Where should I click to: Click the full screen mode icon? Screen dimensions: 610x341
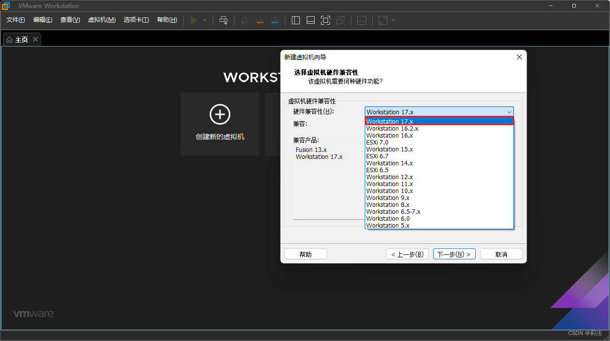coord(326,20)
